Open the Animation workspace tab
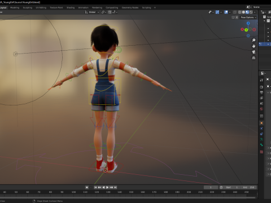 [83, 8]
